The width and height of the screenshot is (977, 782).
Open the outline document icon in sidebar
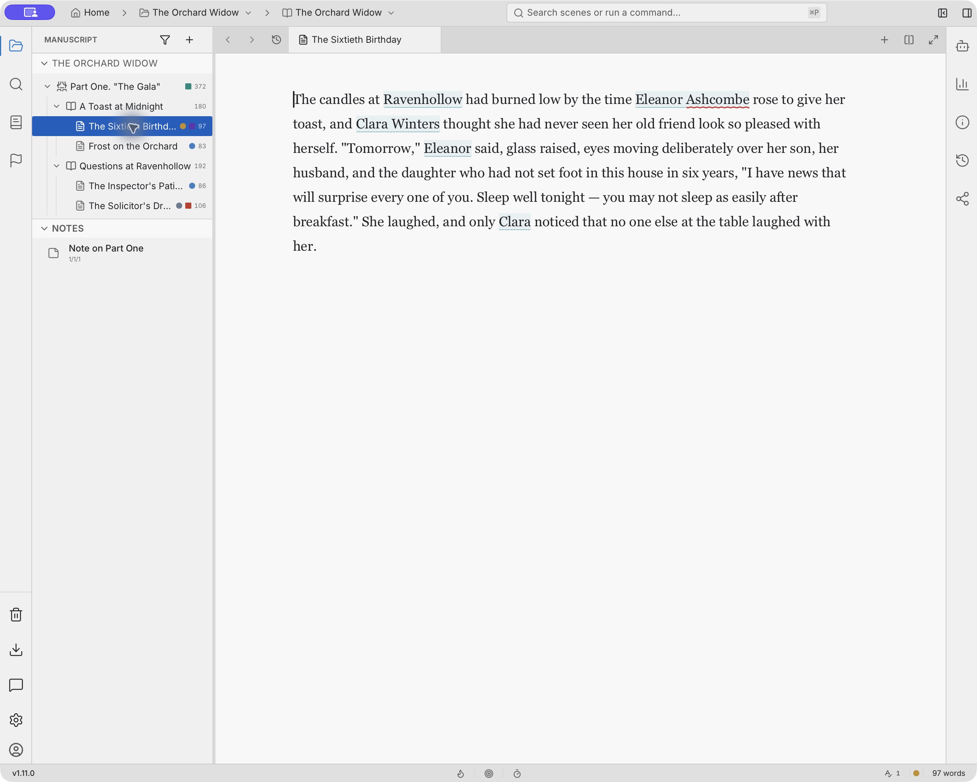point(16,122)
